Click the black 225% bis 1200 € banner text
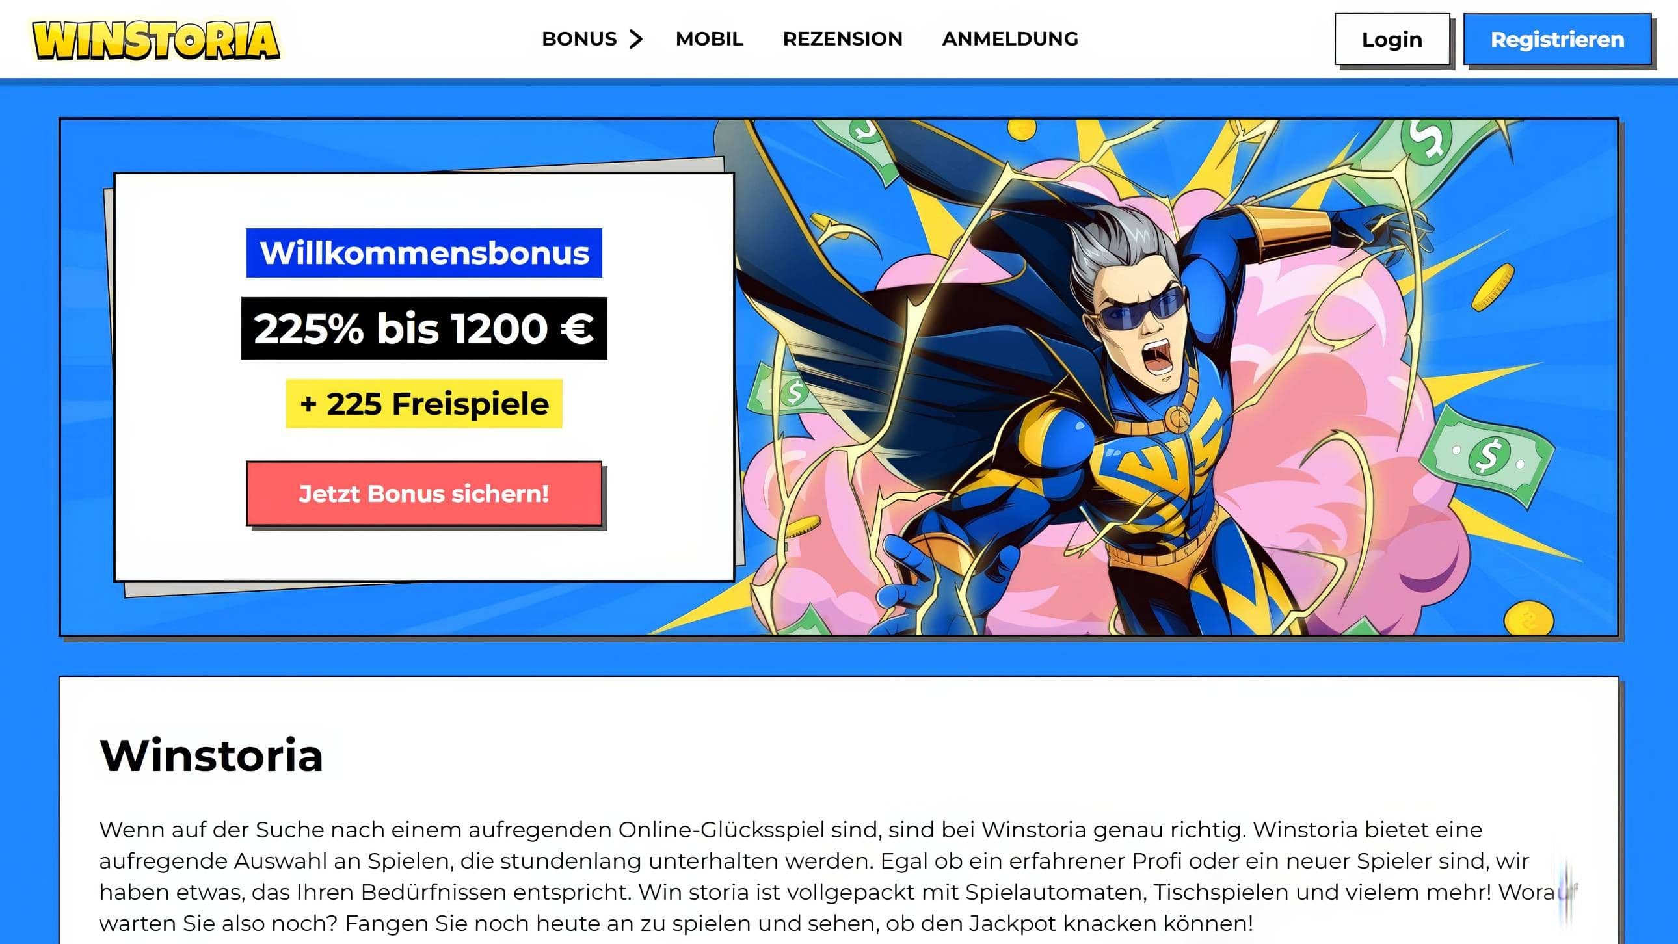This screenshot has width=1678, height=944. pos(424,328)
